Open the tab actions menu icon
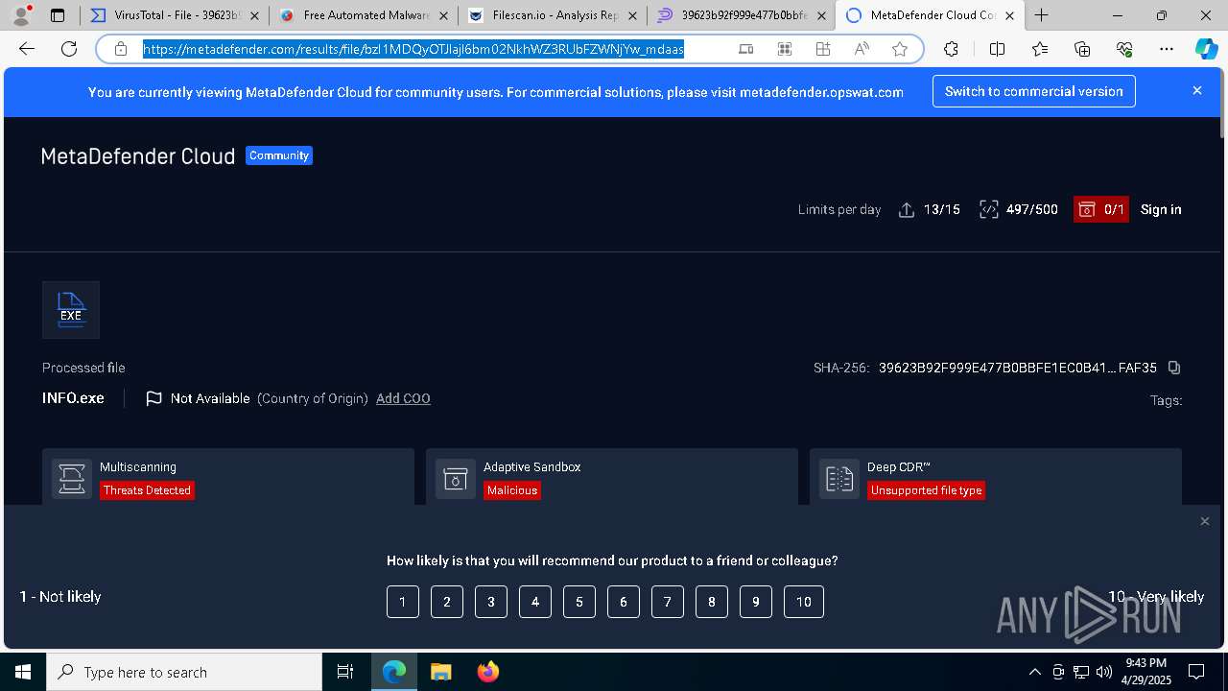Screen dimensions: 1228x691 click(58, 15)
